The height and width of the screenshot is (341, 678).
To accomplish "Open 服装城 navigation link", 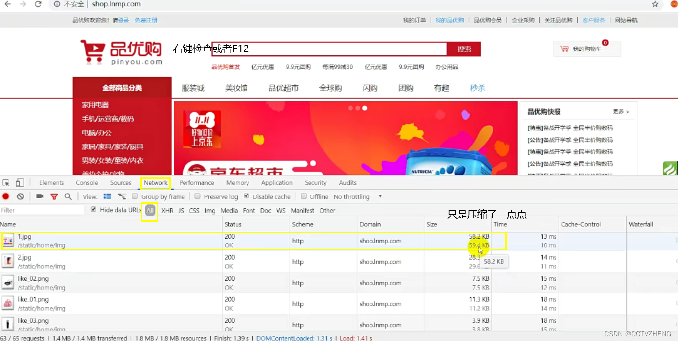I will (193, 88).
